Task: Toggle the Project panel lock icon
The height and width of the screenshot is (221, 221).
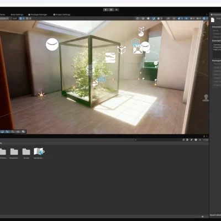Action: pyautogui.click(x=204, y=136)
